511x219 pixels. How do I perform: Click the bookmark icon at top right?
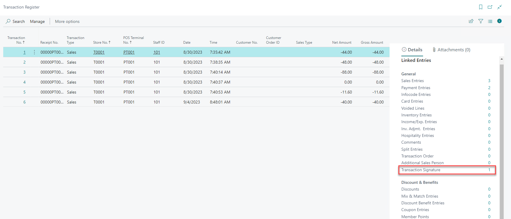click(x=481, y=7)
